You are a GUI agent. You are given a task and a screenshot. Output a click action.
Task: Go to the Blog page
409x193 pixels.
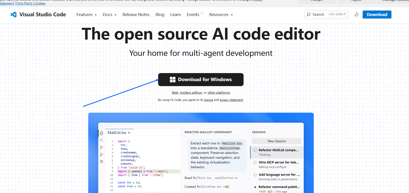160,15
